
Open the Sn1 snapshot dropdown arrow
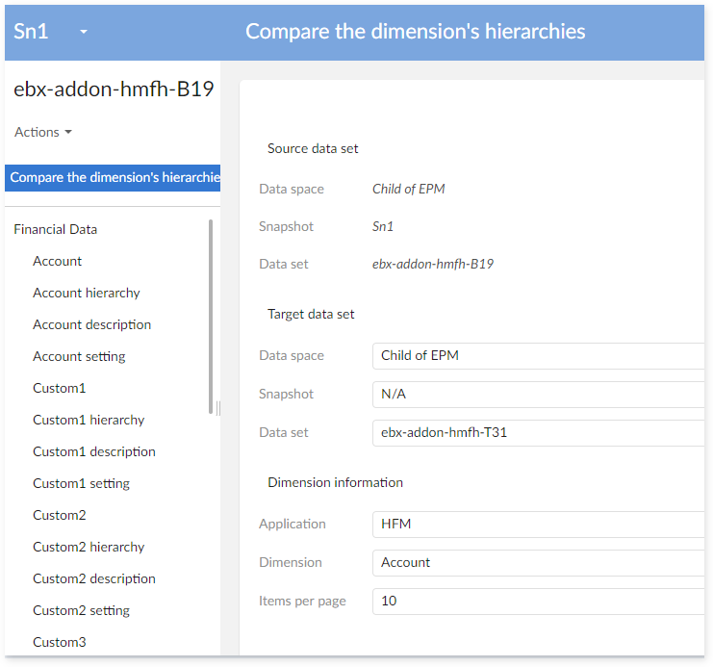pos(84,32)
